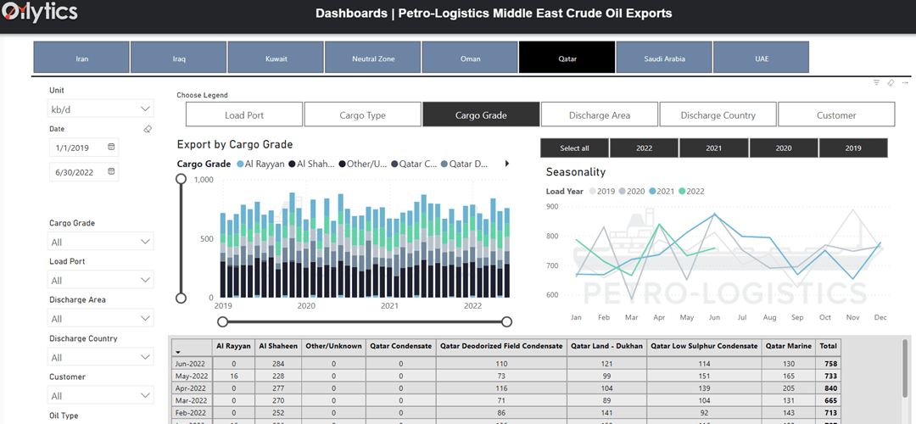Choose Customer as legend
The height and width of the screenshot is (424, 916).
836,114
